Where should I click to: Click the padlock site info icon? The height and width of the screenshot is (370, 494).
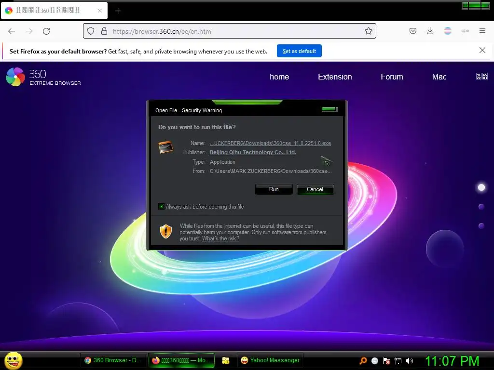point(104,31)
